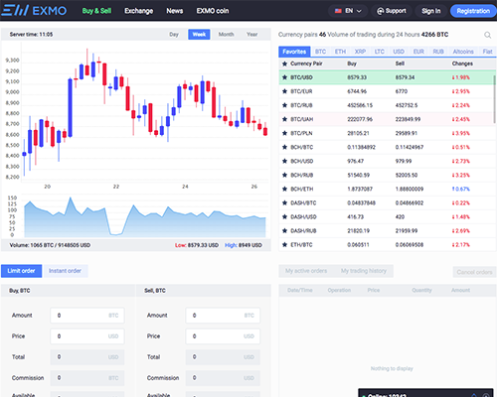Switch chart to Month period

tap(226, 35)
